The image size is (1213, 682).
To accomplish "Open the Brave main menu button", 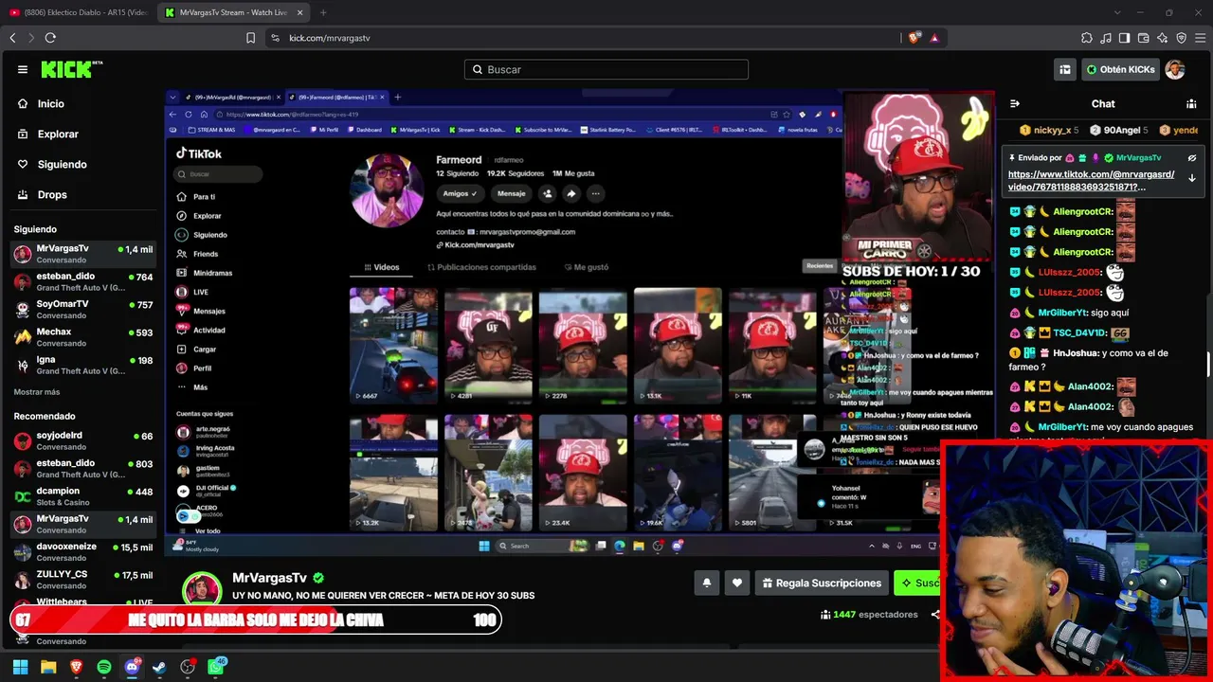I will 1201,38.
